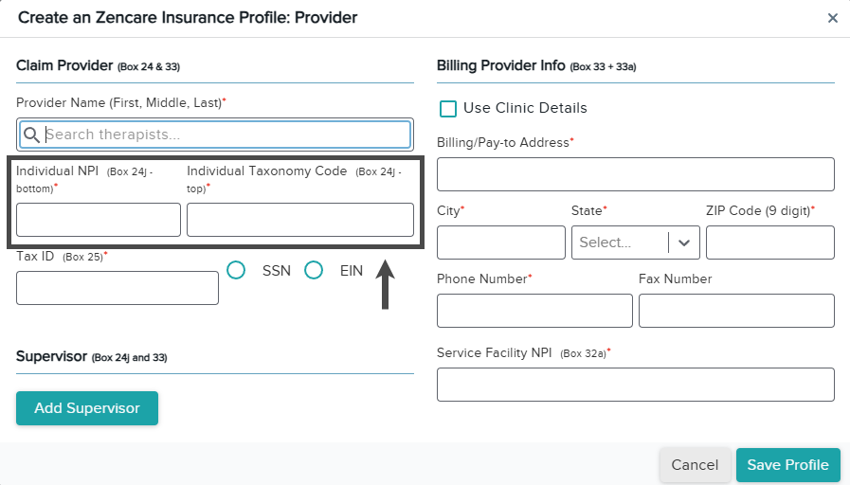Click the Add Supervisor button
The width and height of the screenshot is (850, 485).
point(87,408)
